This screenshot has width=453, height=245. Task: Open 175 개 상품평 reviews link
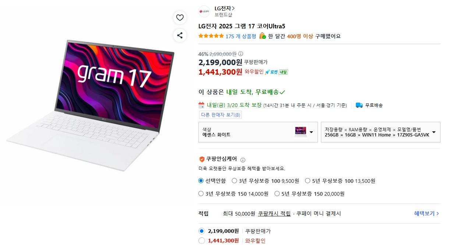tap(241, 36)
